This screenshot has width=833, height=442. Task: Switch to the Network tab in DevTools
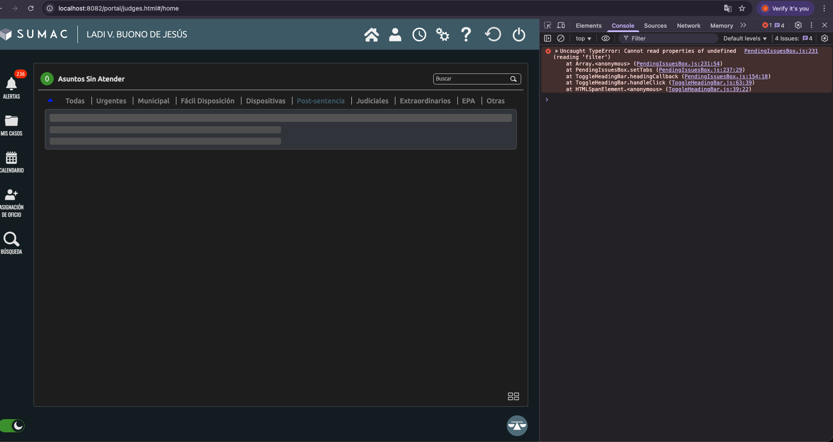pyautogui.click(x=688, y=26)
